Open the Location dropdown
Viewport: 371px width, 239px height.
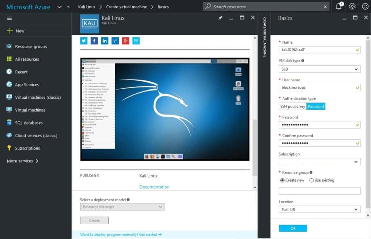click(x=320, y=209)
